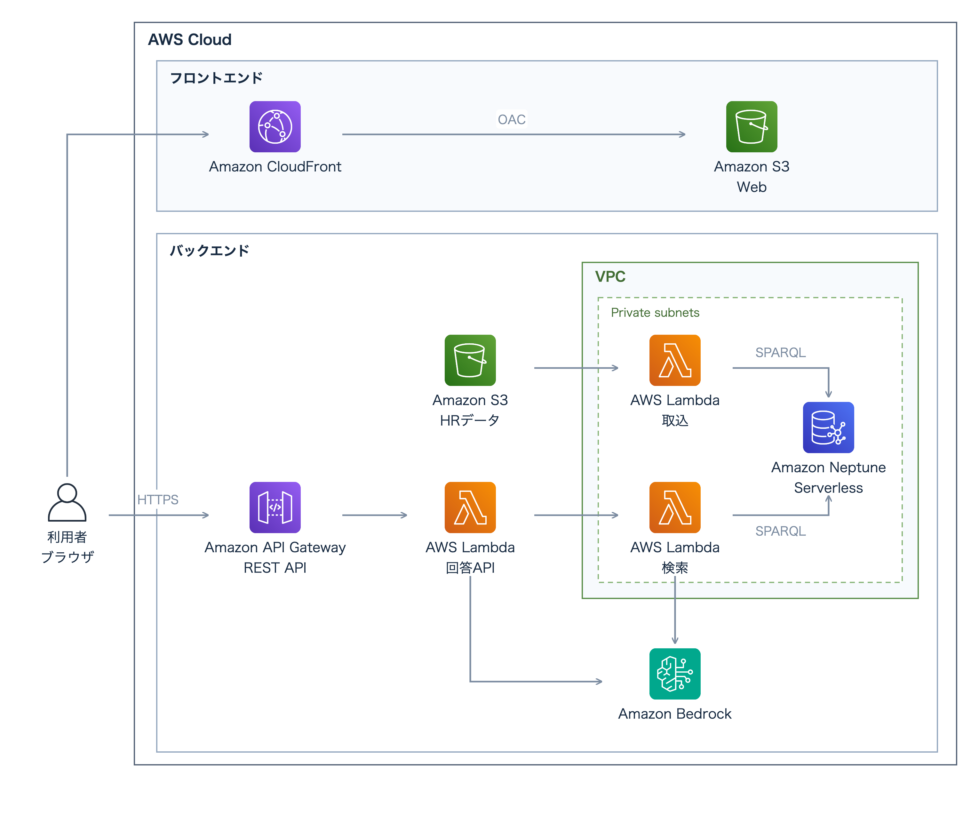Viewport: 979px width, 832px height.
Task: Select the AWS Lambda 取込 icon
Action: (674, 360)
